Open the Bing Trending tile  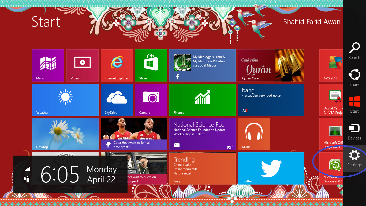click(202, 168)
